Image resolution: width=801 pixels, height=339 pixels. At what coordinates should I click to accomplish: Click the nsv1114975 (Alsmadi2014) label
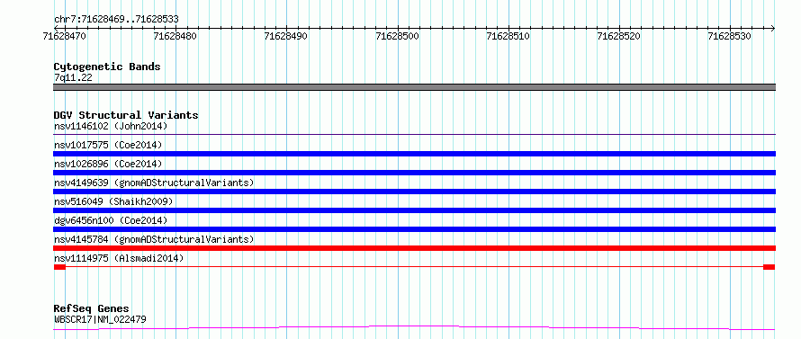(x=119, y=258)
